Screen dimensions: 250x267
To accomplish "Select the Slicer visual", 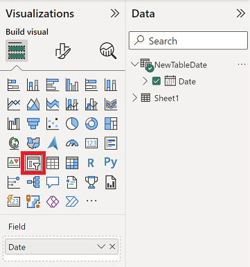I will click(x=33, y=163).
